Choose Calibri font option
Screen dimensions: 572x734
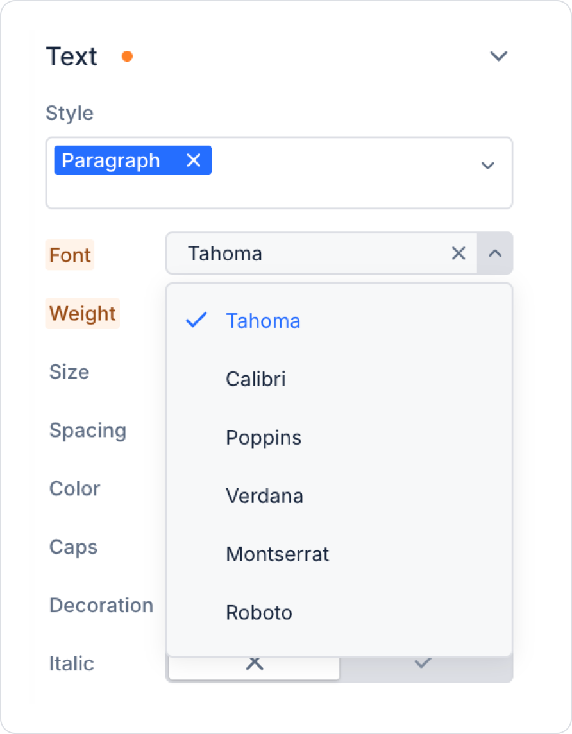[x=255, y=379]
